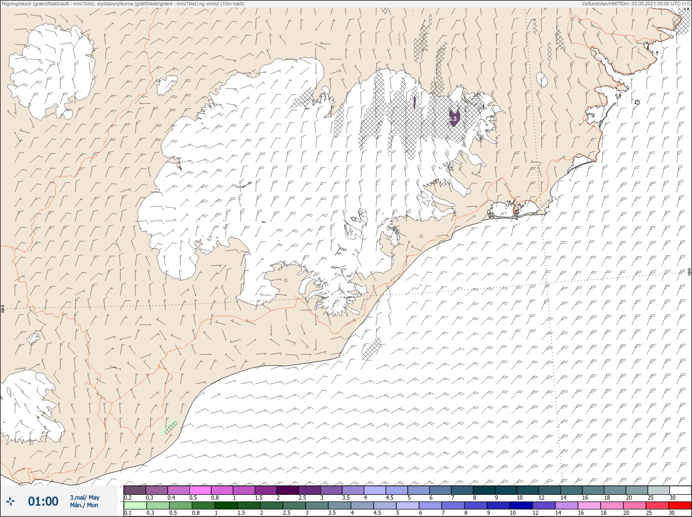The height and width of the screenshot is (517, 692).
Task: Click the green hatched precipitation patch near coast
Action: [170, 427]
